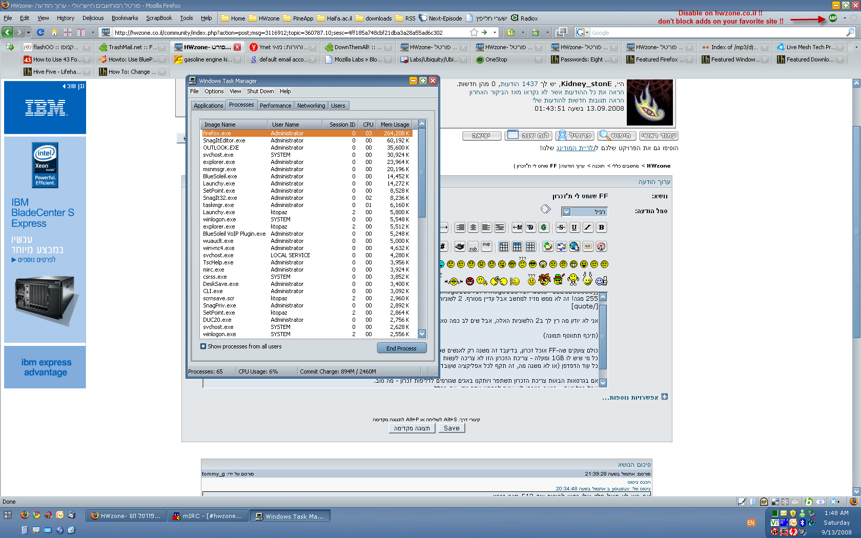The width and height of the screenshot is (861, 538).
Task: Select the OUTLOOK.EXE process row
Action: [306, 148]
